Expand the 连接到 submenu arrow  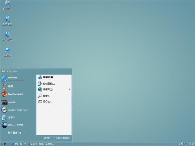point(70,89)
